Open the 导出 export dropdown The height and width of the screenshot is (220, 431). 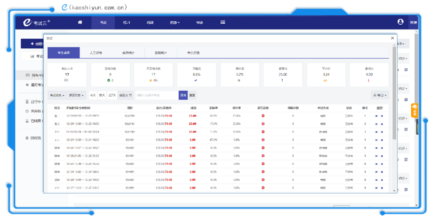(x=380, y=95)
